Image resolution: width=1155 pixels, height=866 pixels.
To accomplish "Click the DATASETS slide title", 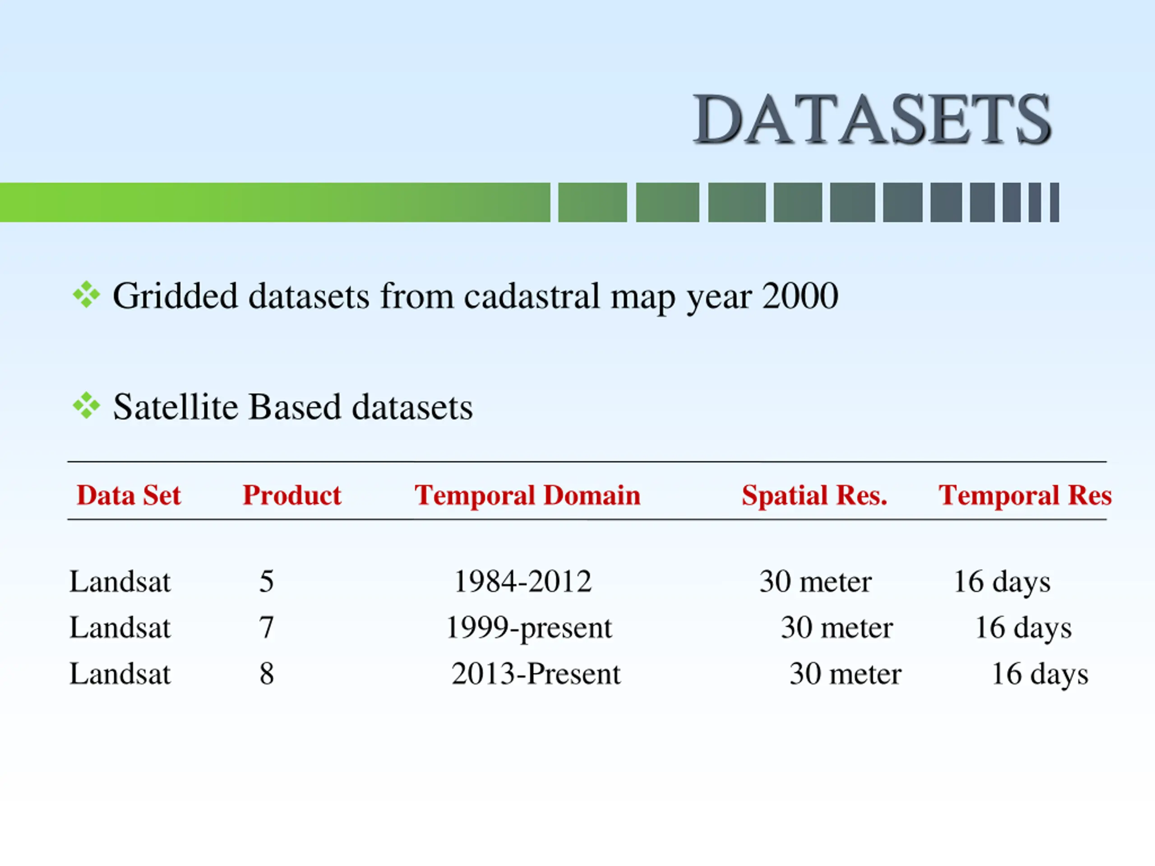I will point(872,120).
